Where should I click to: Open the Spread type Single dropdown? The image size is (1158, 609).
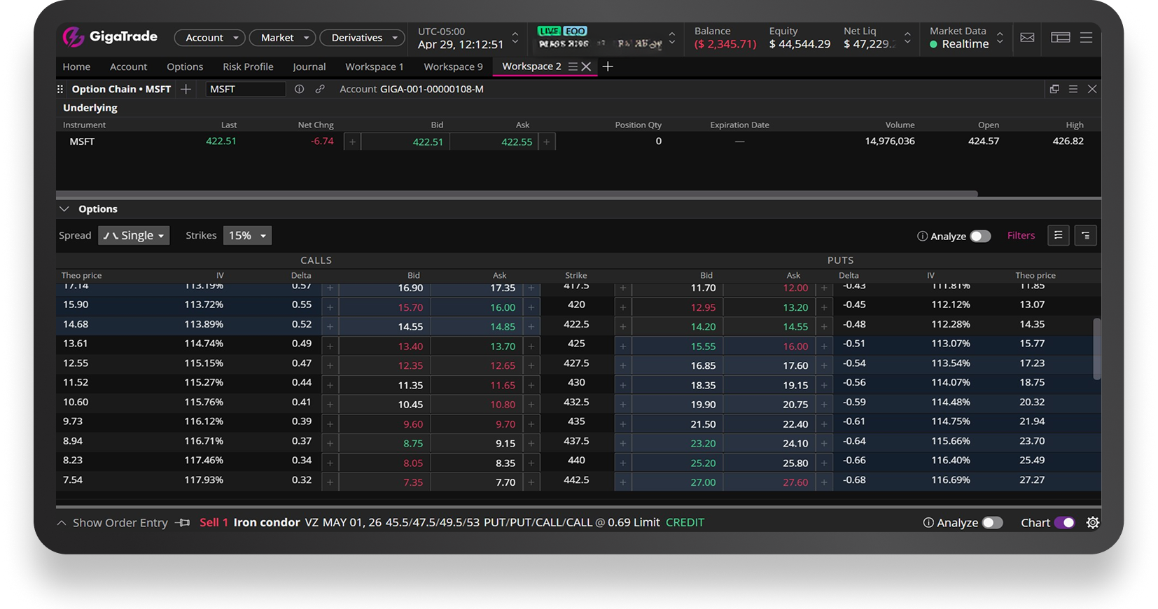(134, 236)
